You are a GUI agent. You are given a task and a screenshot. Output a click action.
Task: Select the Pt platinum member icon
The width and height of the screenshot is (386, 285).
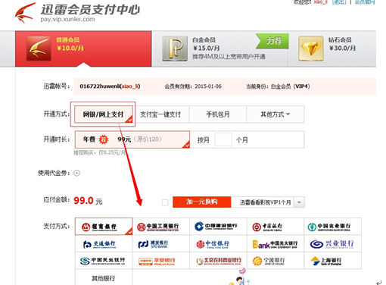coord(175,49)
